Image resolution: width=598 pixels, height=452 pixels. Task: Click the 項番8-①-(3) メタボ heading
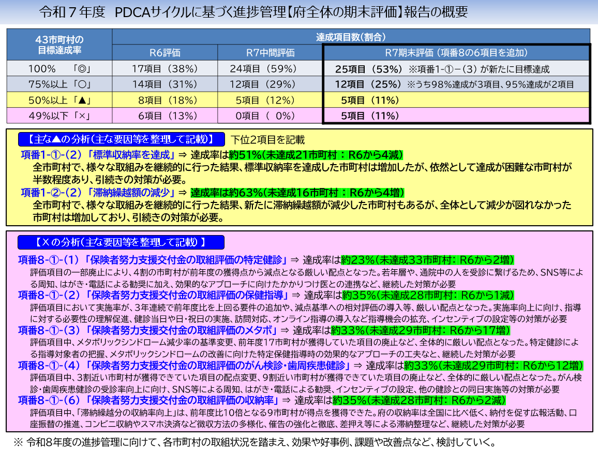148,330
